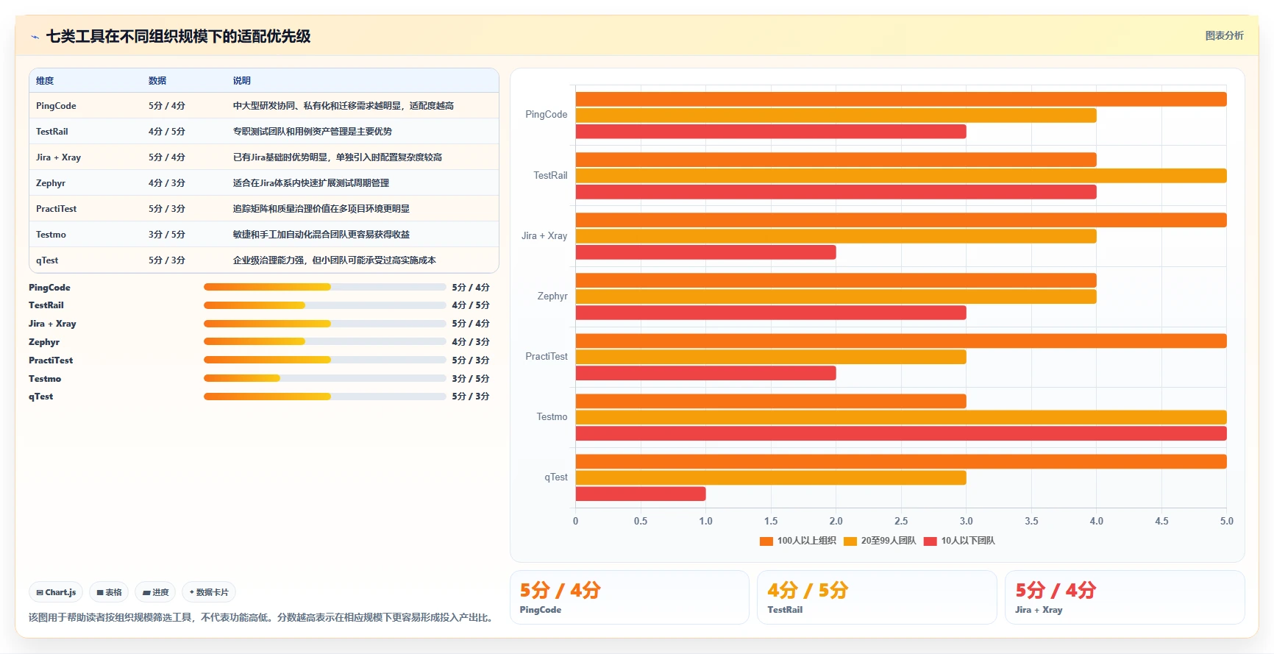Click the description 适合在Jira体系内快速扩展测试周期管理

[311, 183]
